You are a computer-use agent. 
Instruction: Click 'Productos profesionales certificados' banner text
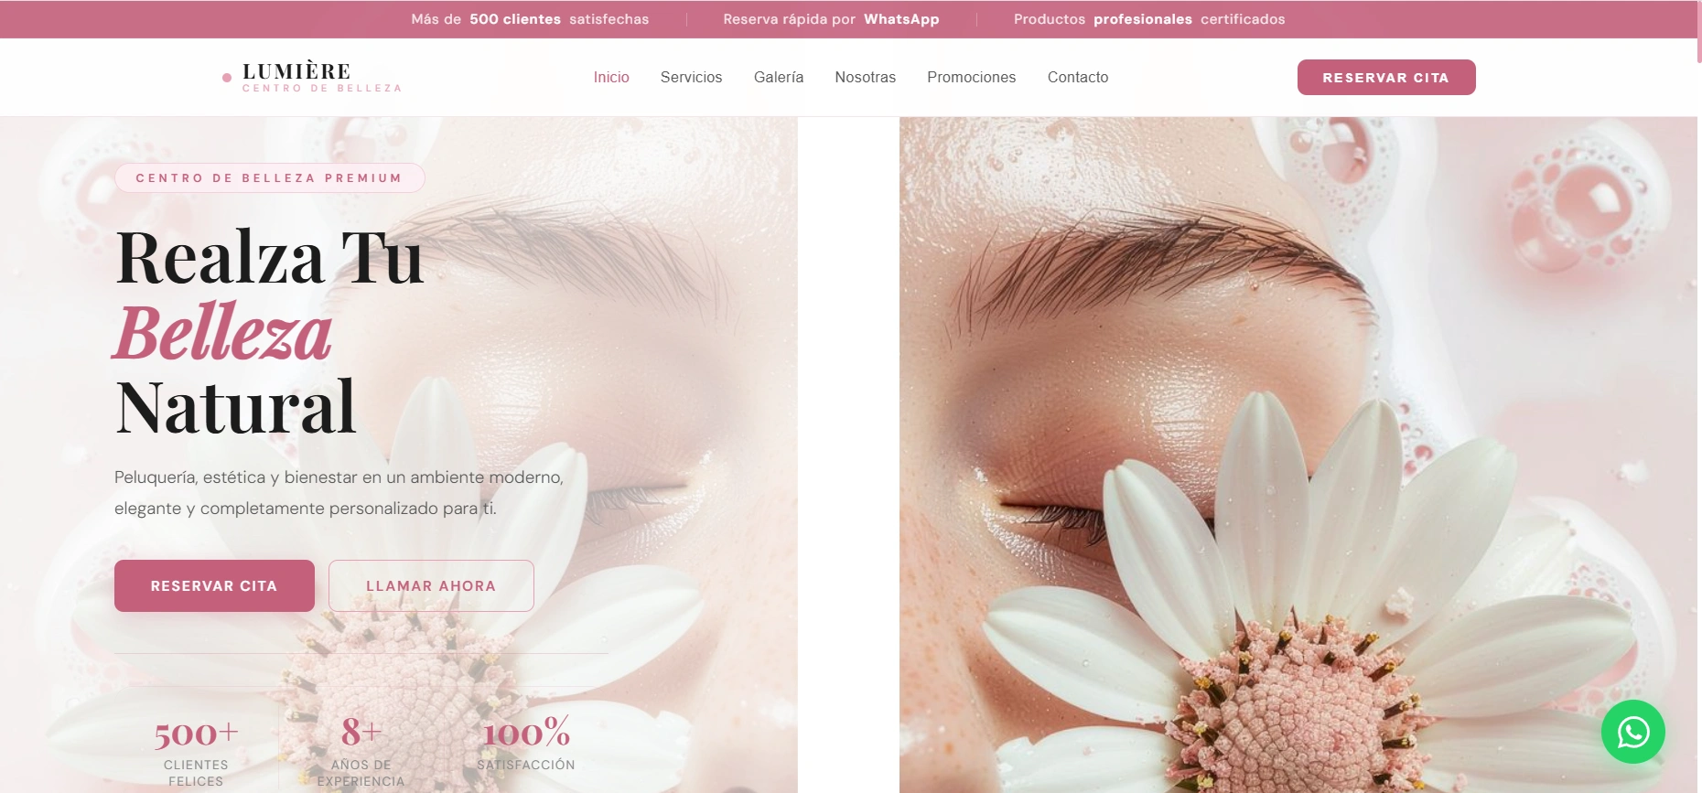[x=1149, y=19]
